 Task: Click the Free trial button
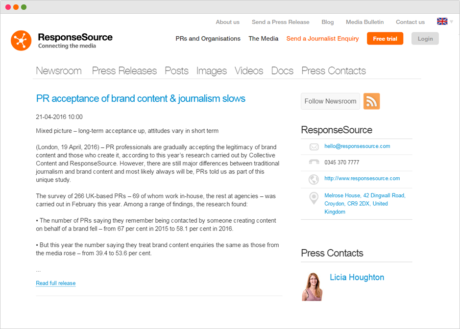pos(385,38)
